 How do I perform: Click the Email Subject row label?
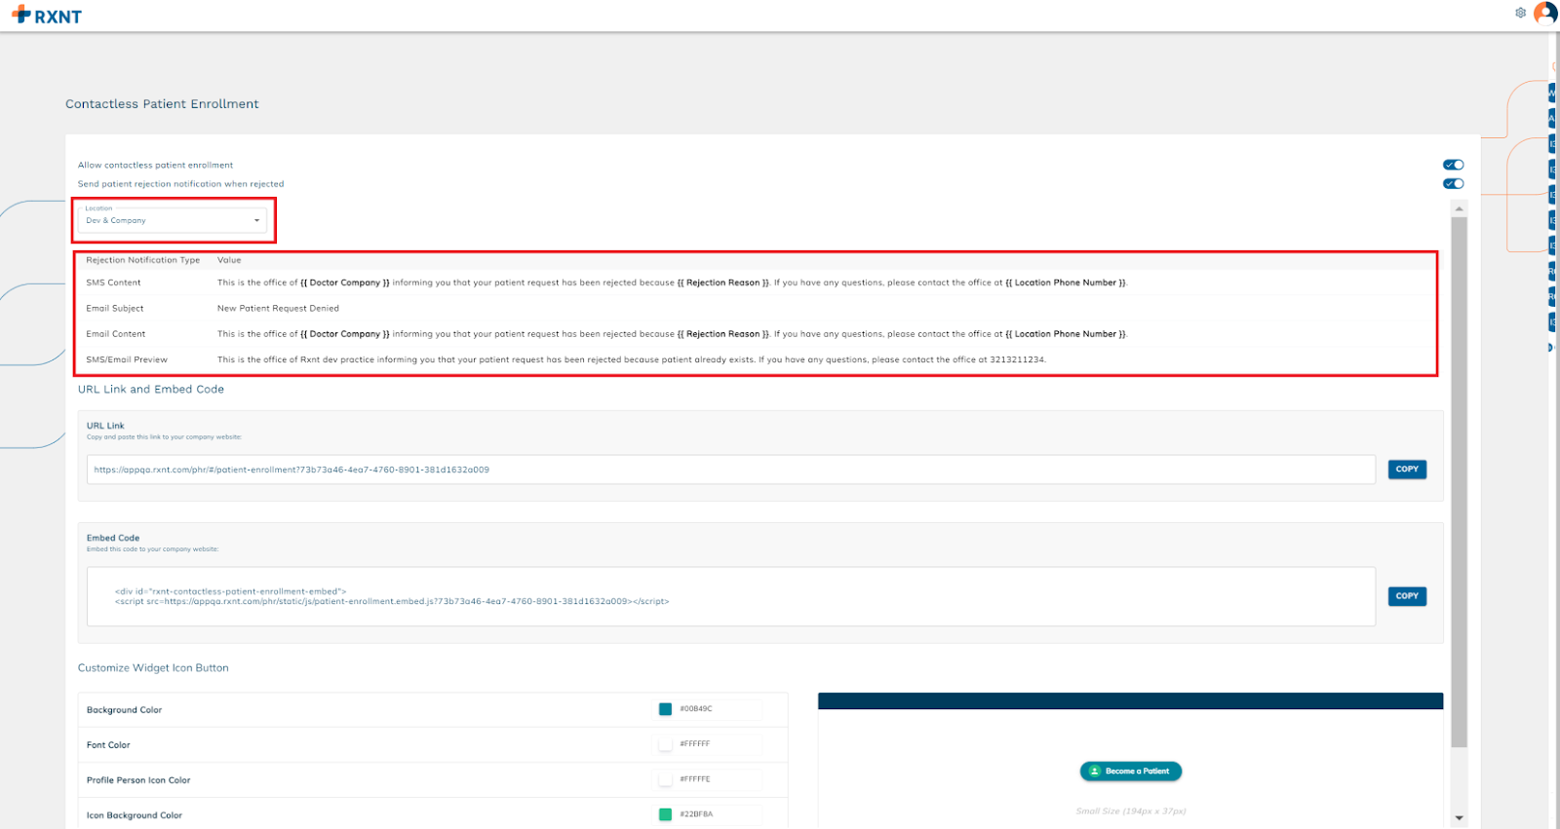tap(115, 308)
